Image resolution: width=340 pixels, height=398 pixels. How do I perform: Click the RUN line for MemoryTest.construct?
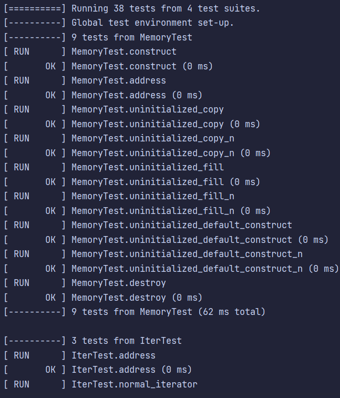pos(90,52)
